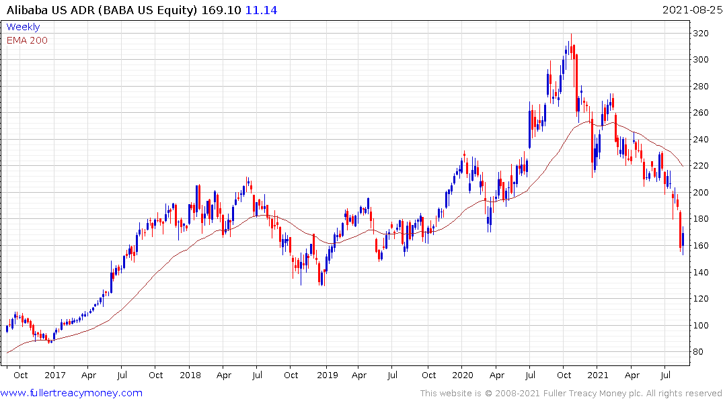Click the 120 price axis label

(x=701, y=298)
